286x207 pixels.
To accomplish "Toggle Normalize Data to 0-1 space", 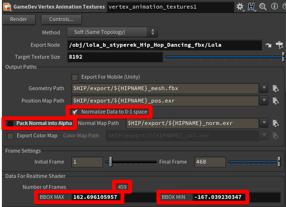I will [x=75, y=112].
